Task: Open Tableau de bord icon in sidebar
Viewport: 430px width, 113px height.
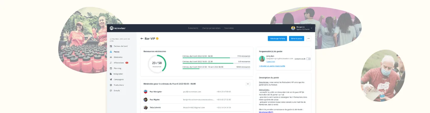Action: coord(110,46)
